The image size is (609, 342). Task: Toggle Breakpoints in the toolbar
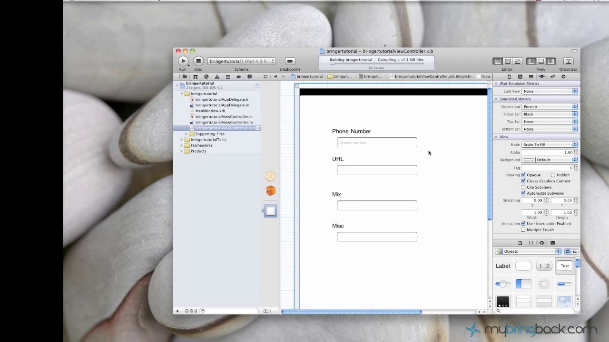(290, 61)
